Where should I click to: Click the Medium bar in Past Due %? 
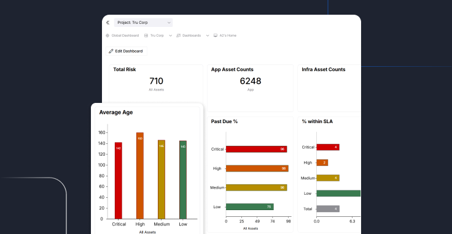coord(256,187)
